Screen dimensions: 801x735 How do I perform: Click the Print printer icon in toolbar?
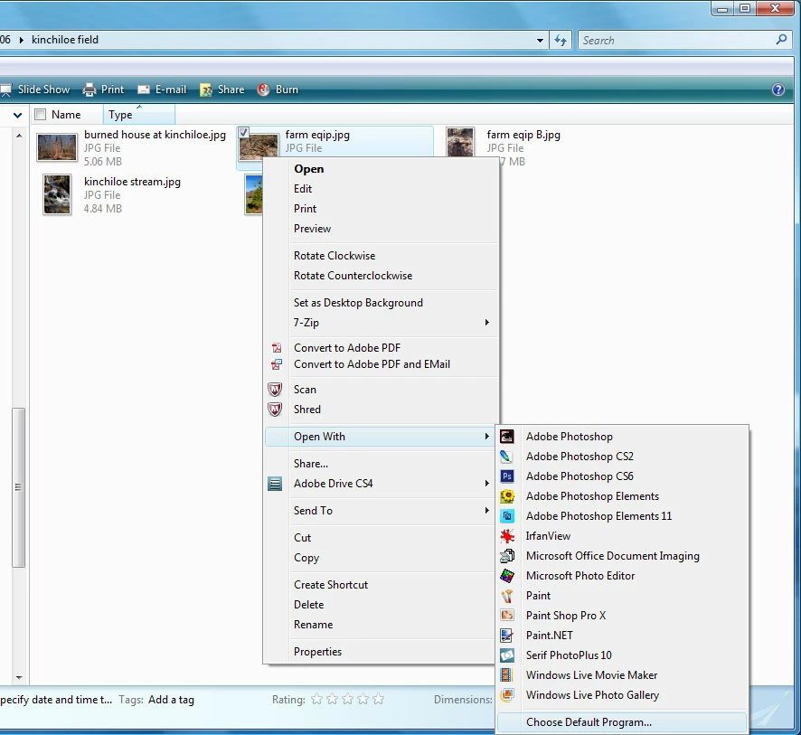pyautogui.click(x=90, y=90)
